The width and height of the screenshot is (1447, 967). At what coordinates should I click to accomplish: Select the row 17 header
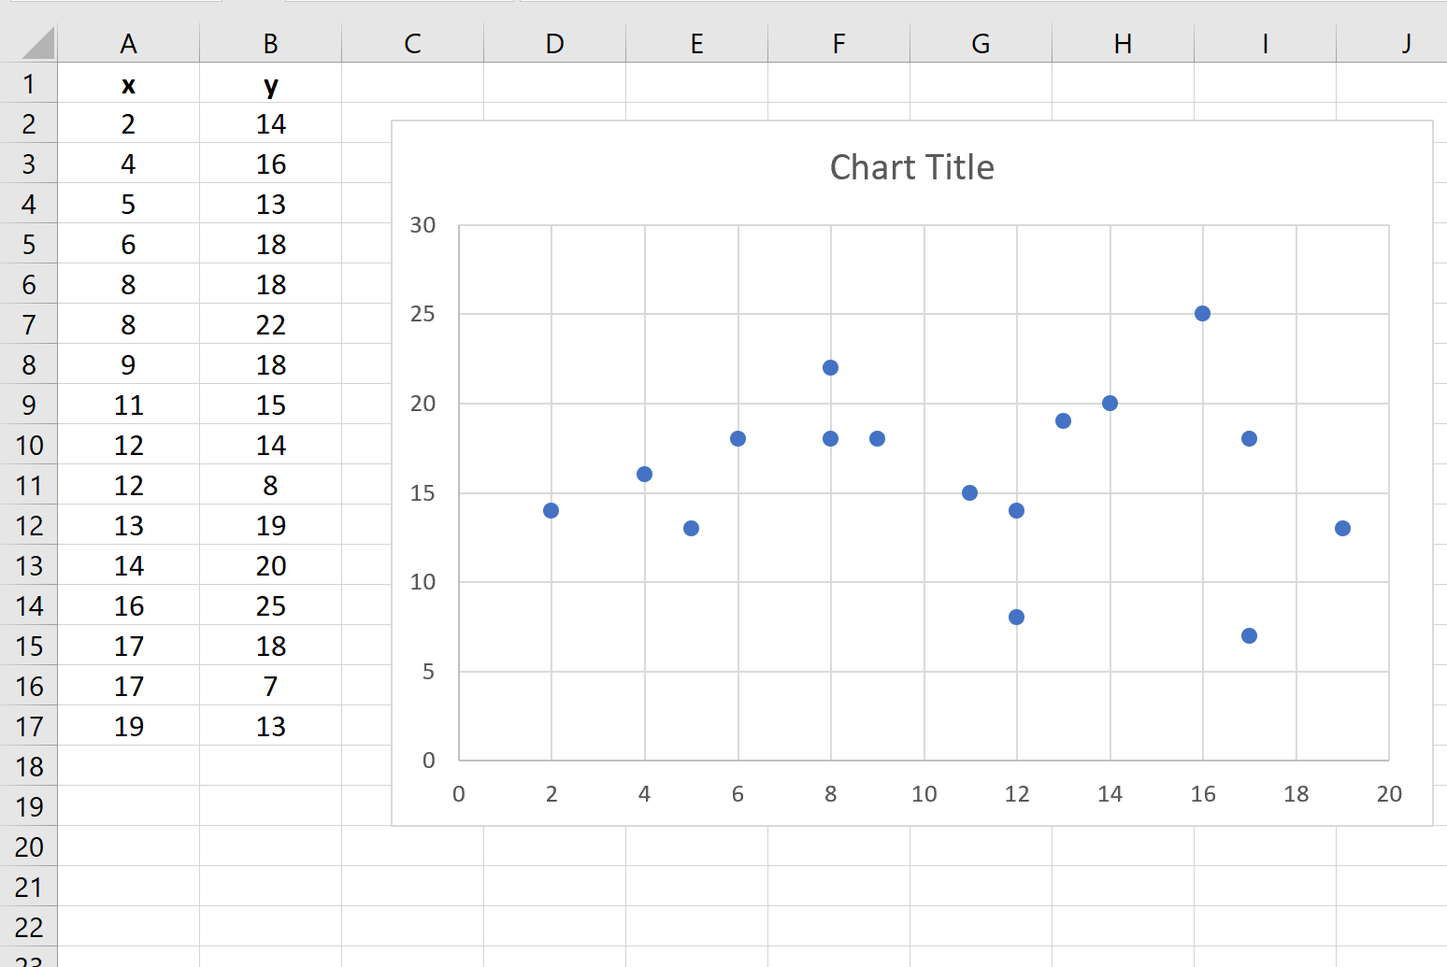tap(29, 726)
